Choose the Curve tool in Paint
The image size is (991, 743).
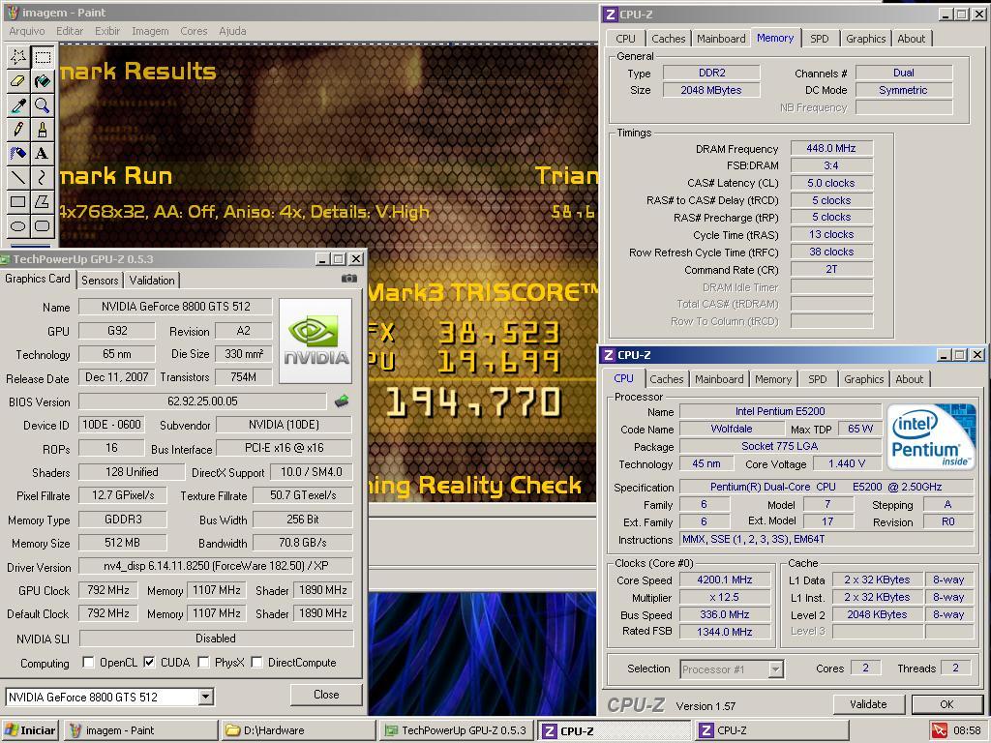click(43, 178)
